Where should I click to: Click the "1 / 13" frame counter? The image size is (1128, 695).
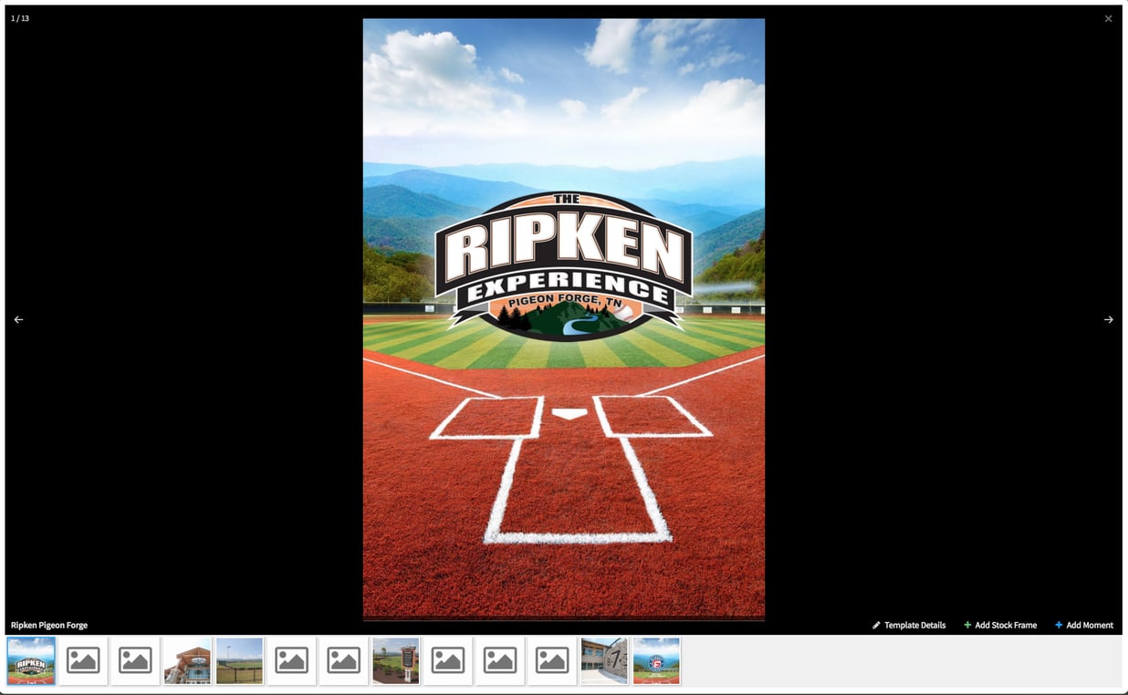(20, 18)
